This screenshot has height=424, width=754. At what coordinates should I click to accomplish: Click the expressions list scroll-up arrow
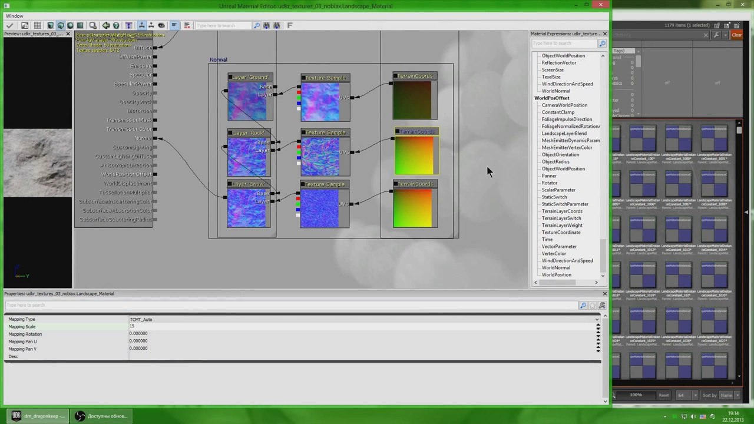point(603,55)
